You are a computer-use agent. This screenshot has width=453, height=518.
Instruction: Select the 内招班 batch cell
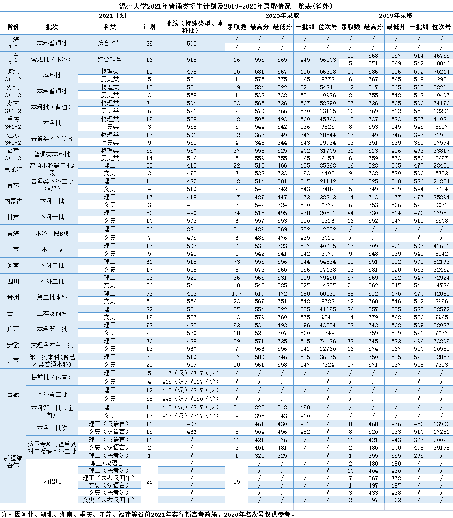(52, 481)
